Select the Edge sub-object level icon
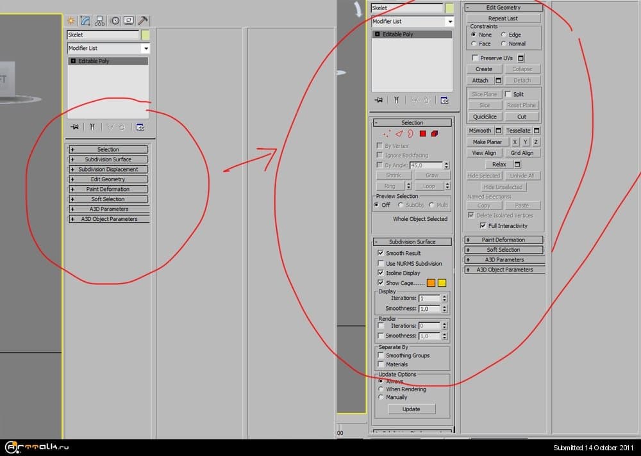The image size is (641, 456). (x=398, y=134)
